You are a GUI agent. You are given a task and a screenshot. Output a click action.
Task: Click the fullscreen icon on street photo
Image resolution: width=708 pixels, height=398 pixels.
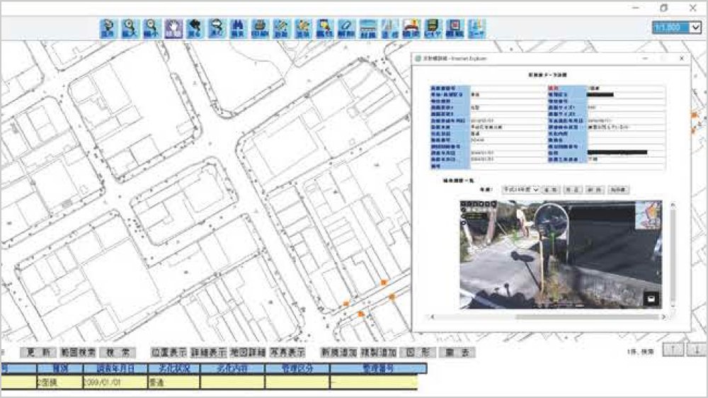(x=651, y=299)
